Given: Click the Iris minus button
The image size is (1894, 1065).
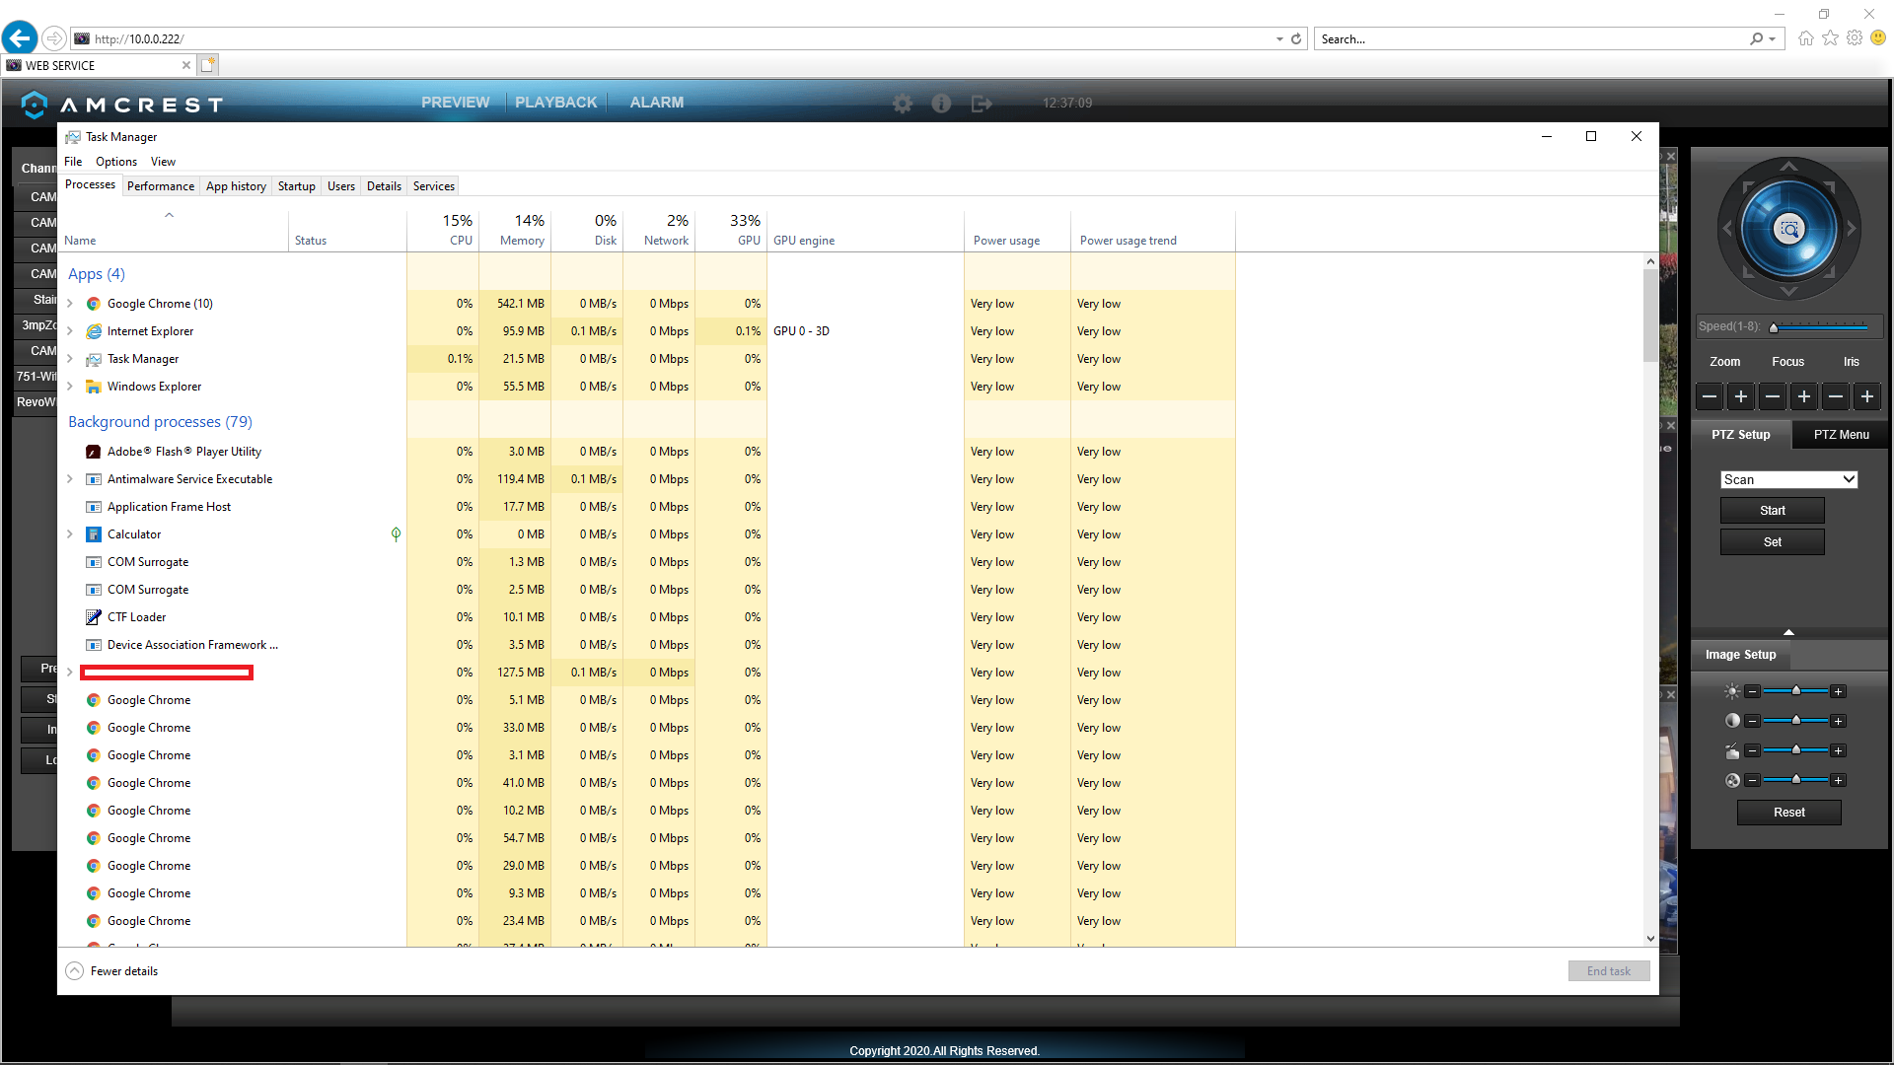Looking at the screenshot, I should tap(1836, 396).
